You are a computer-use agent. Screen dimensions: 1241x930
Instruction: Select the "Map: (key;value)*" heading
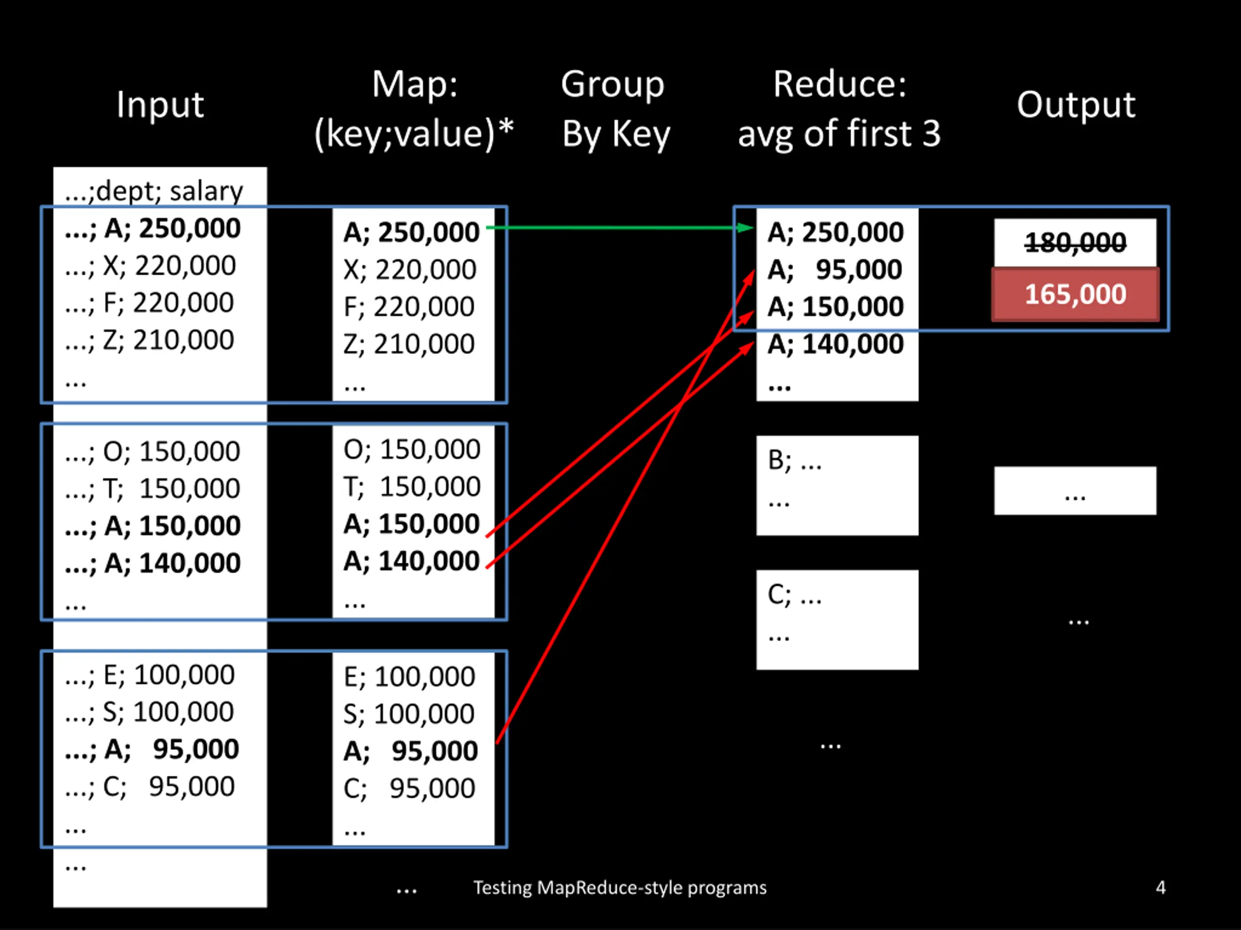pyautogui.click(x=414, y=109)
